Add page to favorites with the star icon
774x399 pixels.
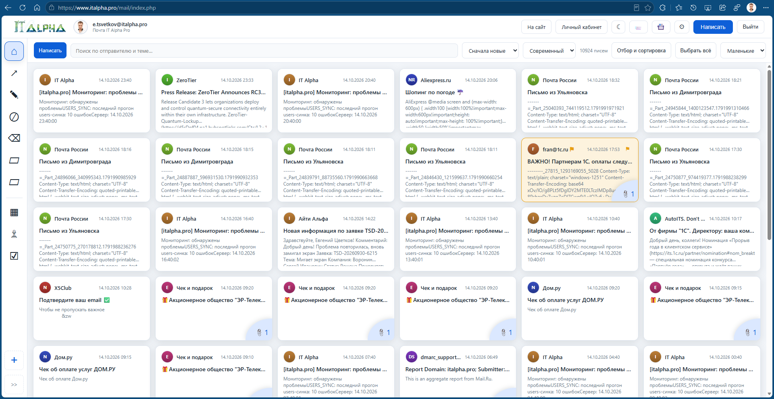(x=648, y=8)
